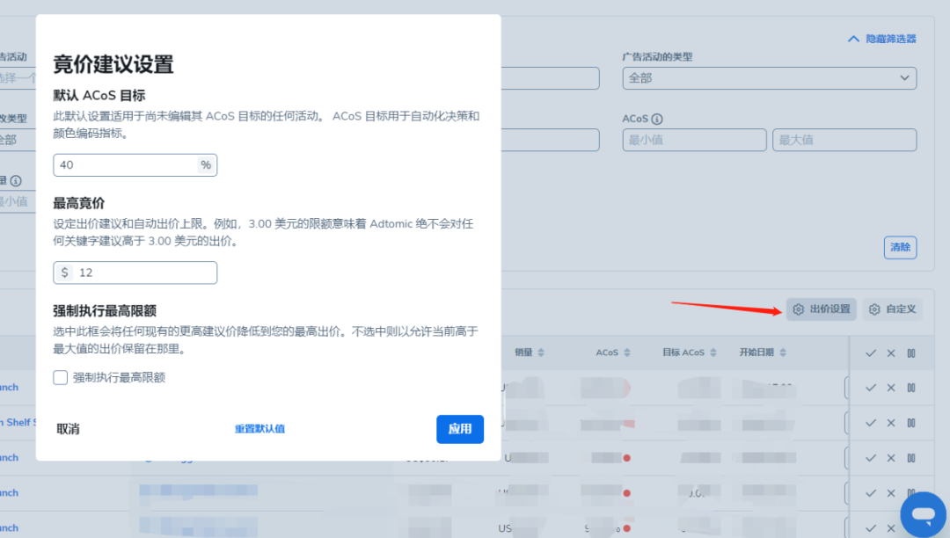Pause the first campaign using the pause icon

913,387
